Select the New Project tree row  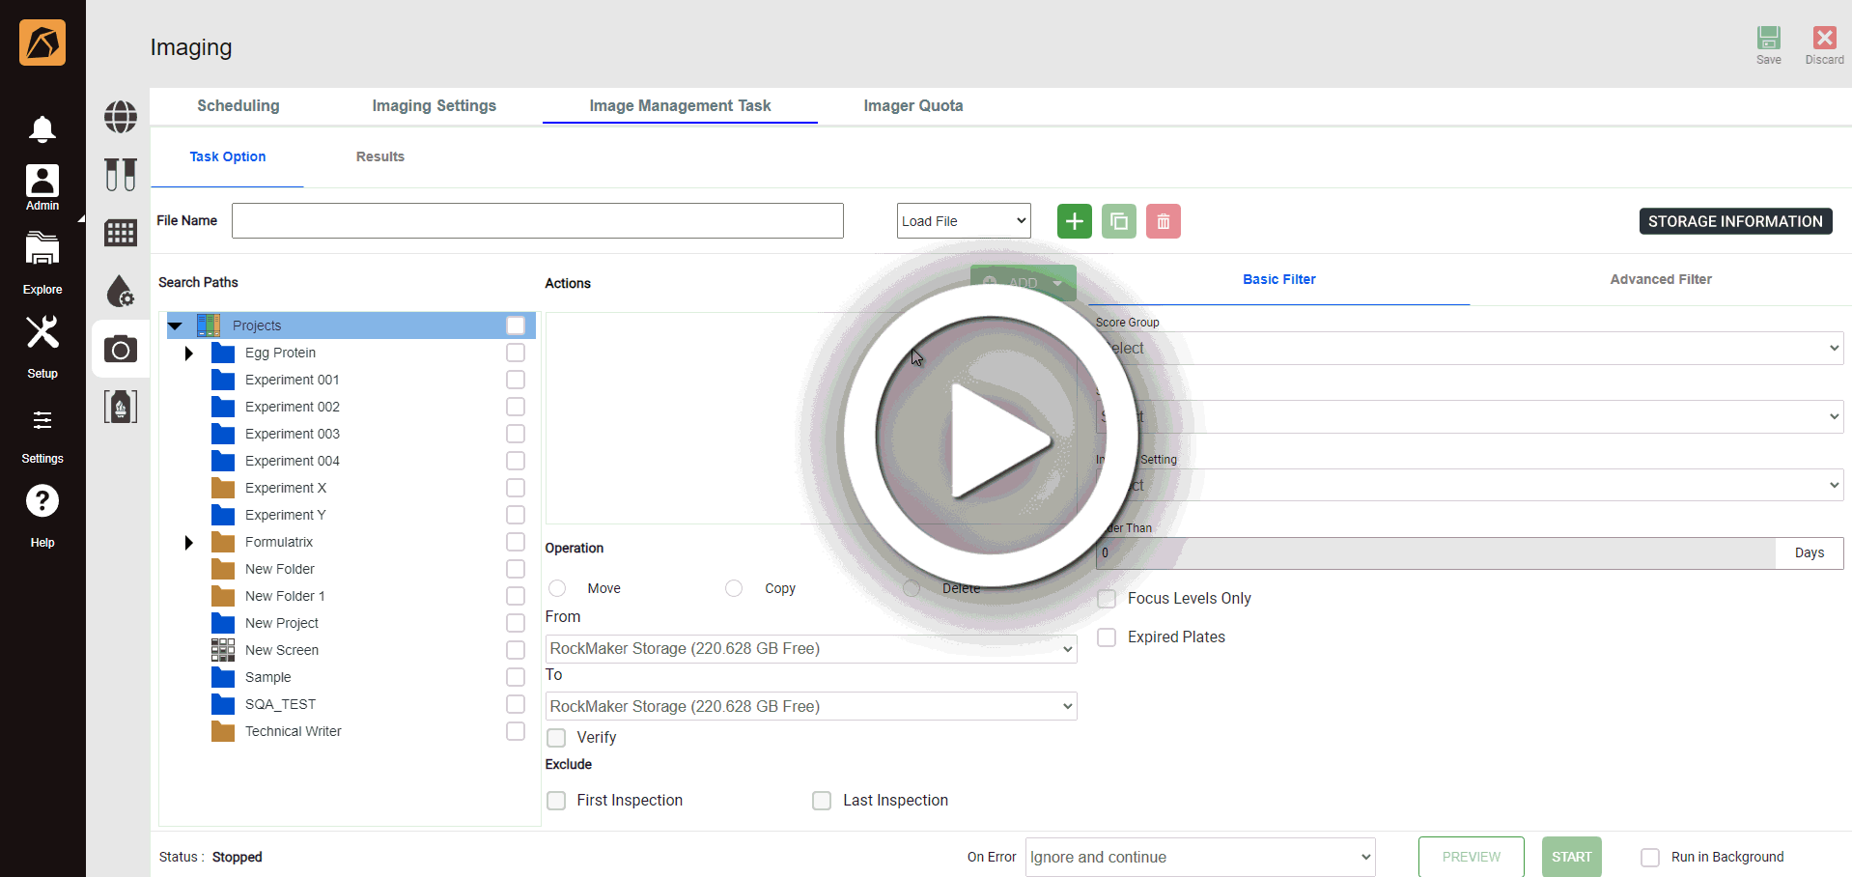(x=351, y=623)
